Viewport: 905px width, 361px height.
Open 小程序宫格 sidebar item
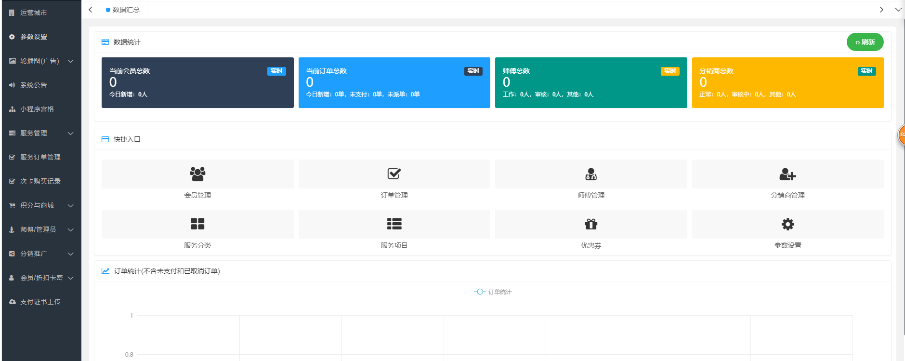click(x=41, y=109)
